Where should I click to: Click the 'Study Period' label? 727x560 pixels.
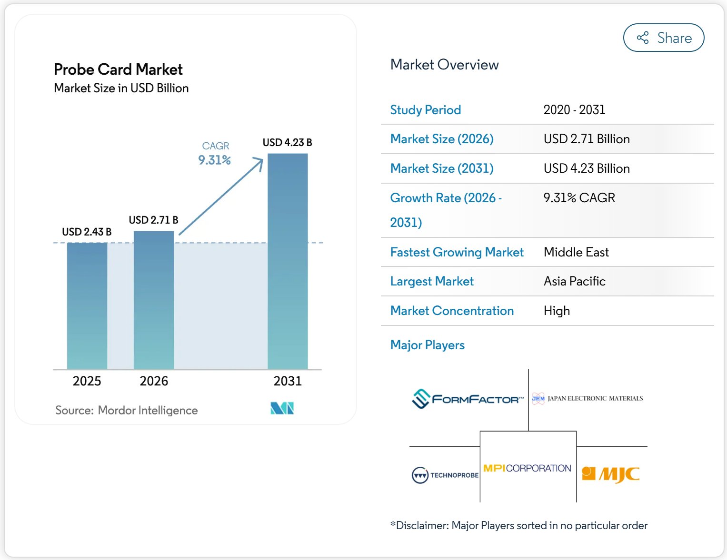point(425,110)
